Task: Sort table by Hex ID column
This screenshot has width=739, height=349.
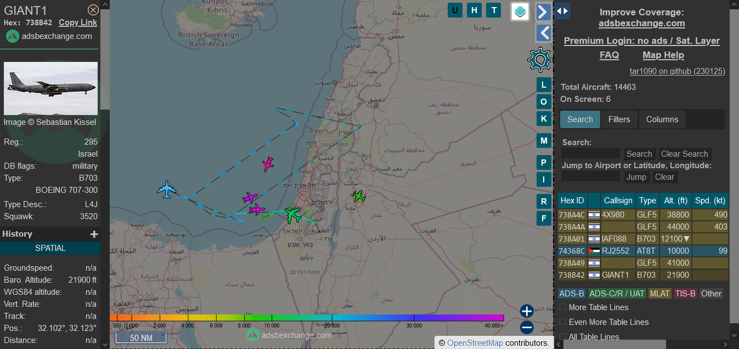Action: 572,201
